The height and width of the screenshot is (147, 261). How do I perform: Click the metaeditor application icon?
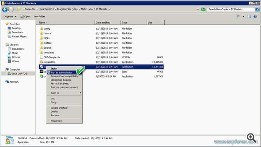click(x=41, y=62)
